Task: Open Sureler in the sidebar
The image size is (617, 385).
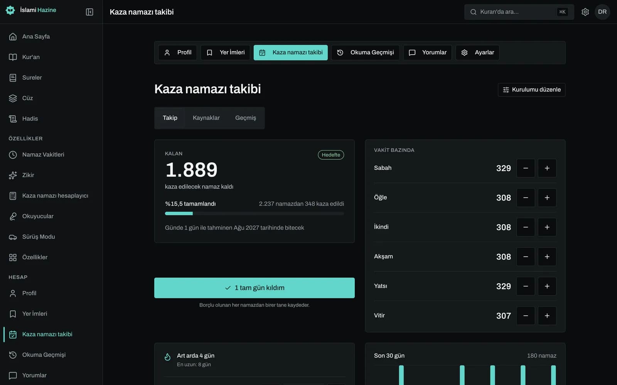Action: [x=51, y=77]
